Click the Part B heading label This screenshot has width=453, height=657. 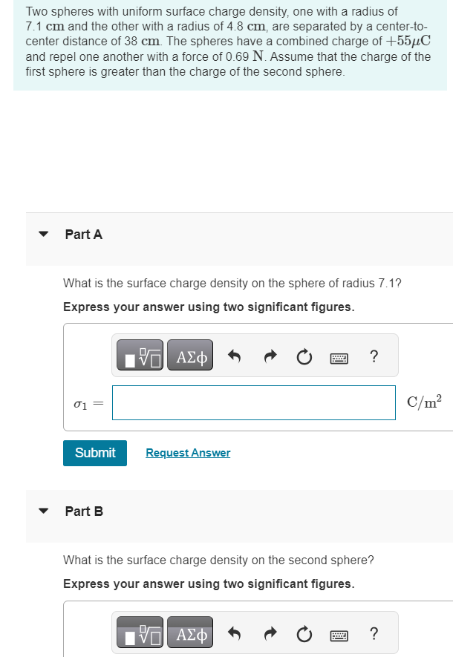click(82, 511)
